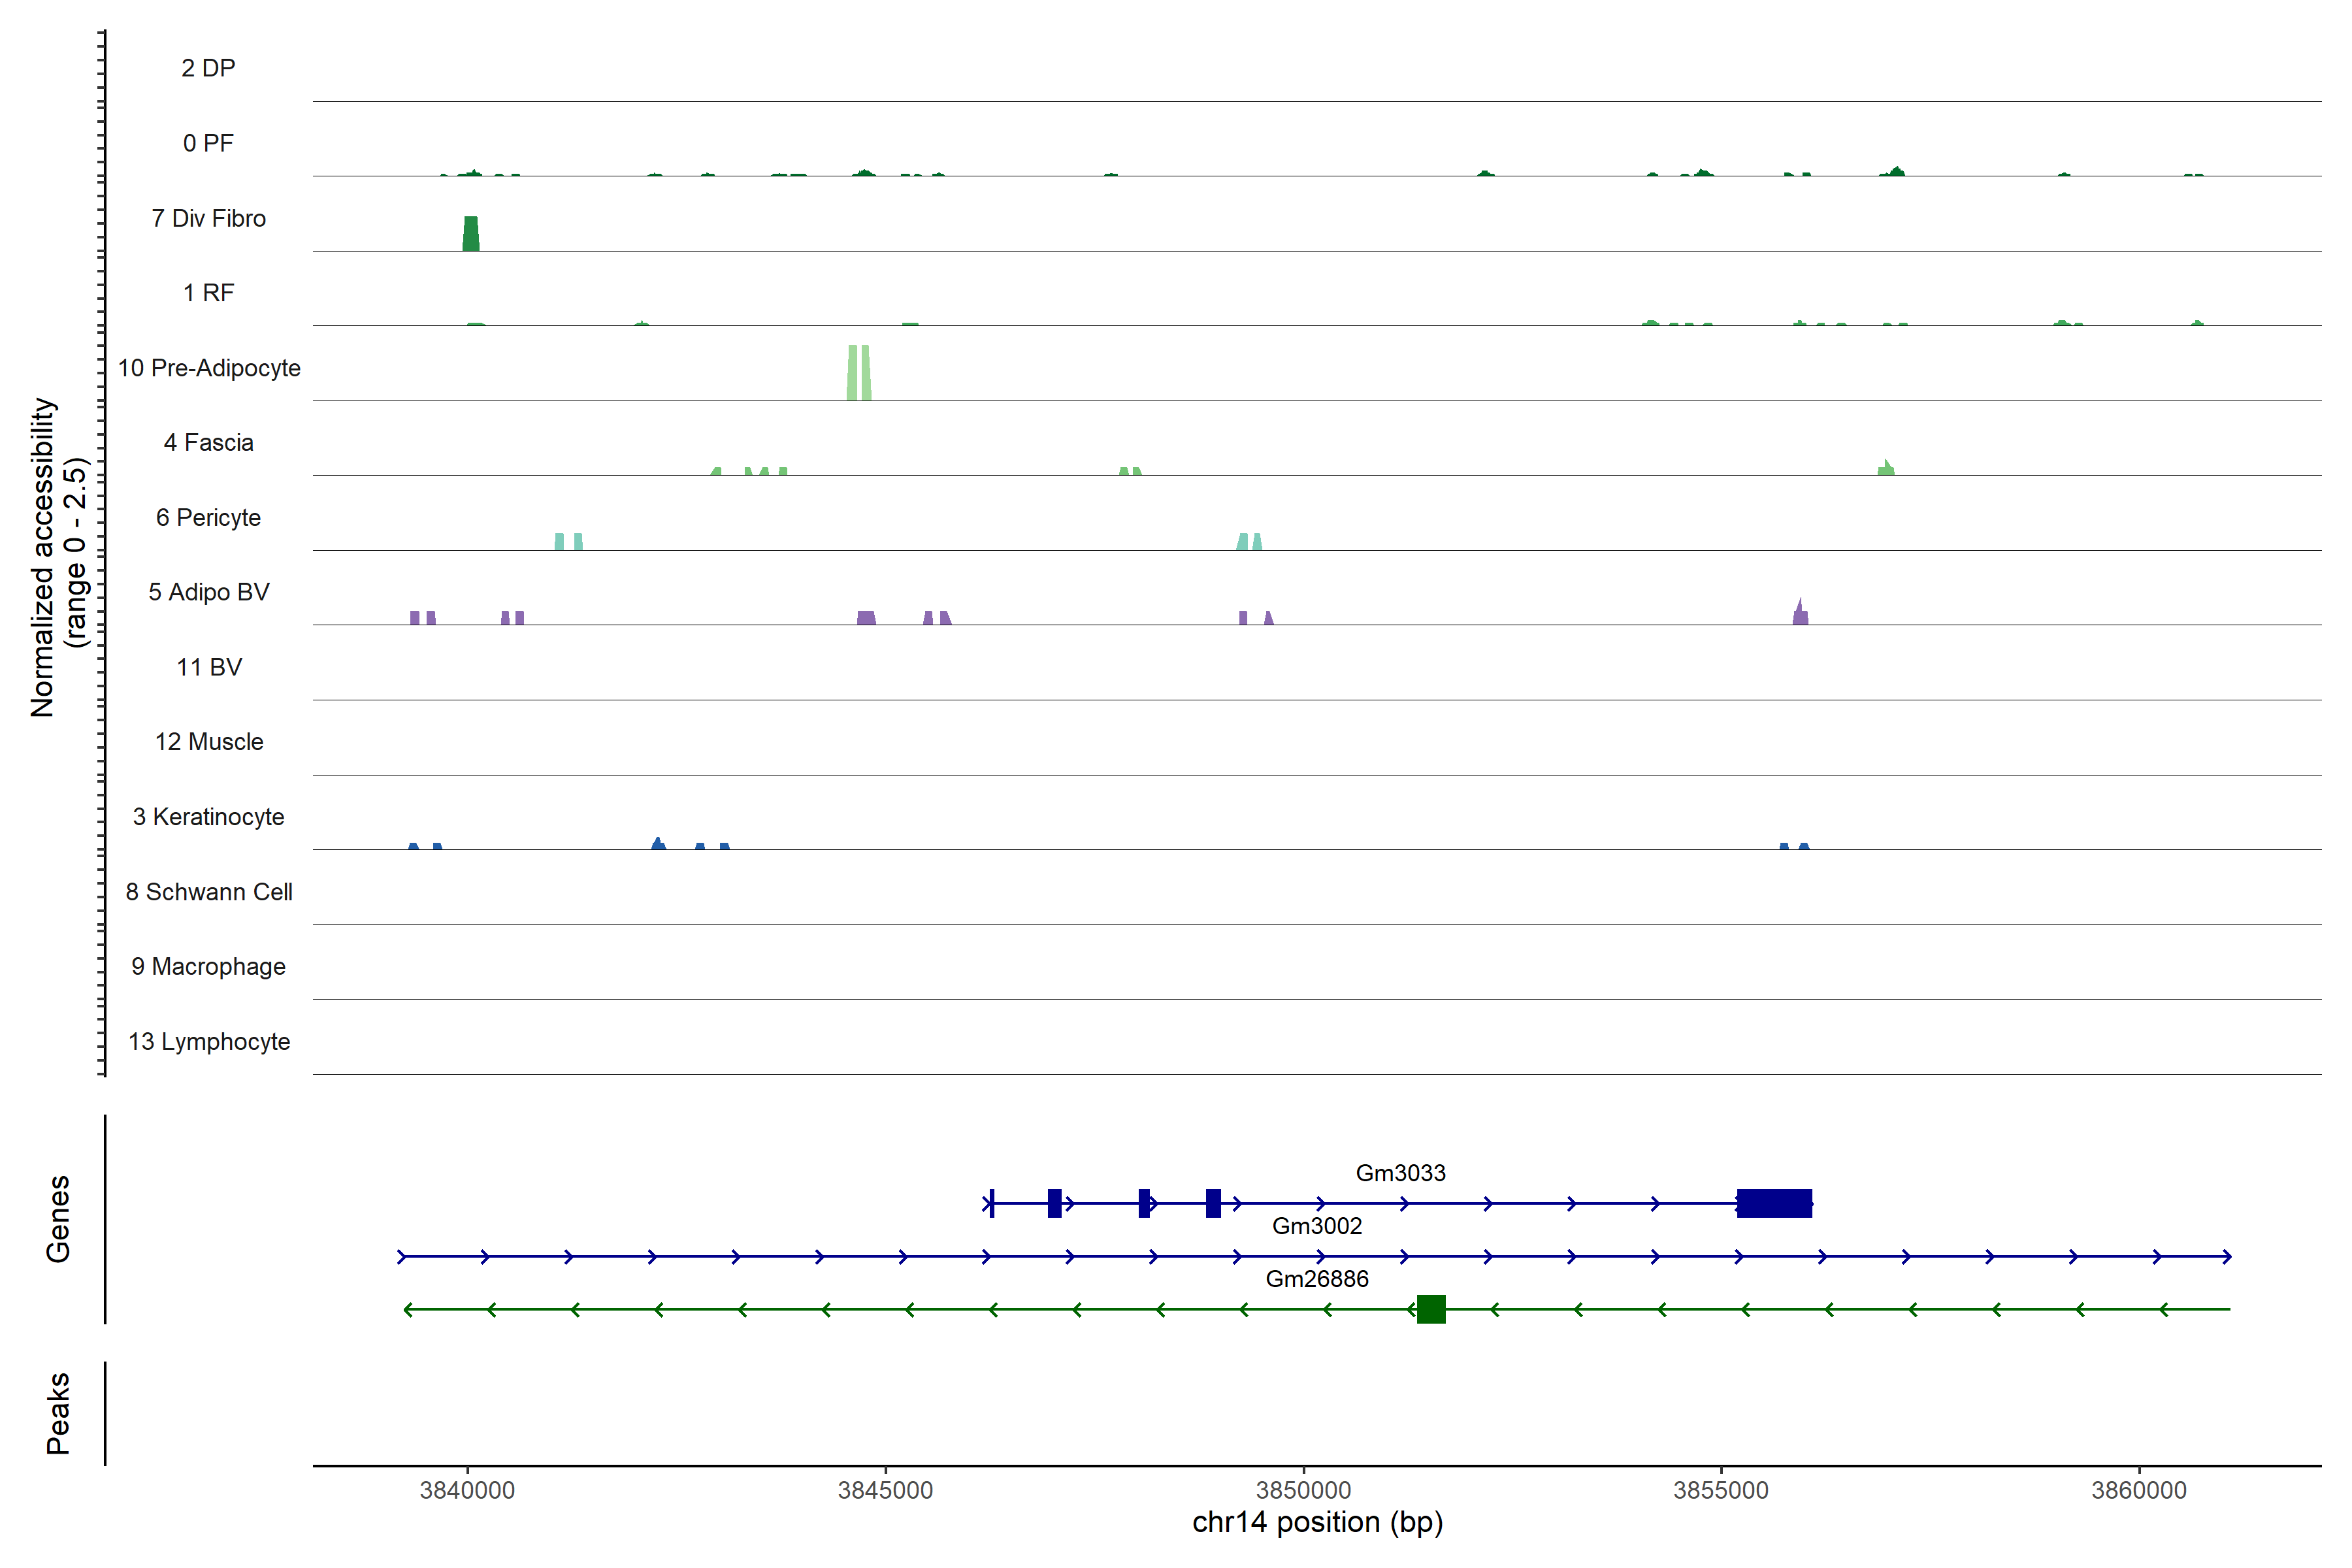2352x1568 pixels.
Task: Select the 12 Muscle track label
Action: pos(208,742)
